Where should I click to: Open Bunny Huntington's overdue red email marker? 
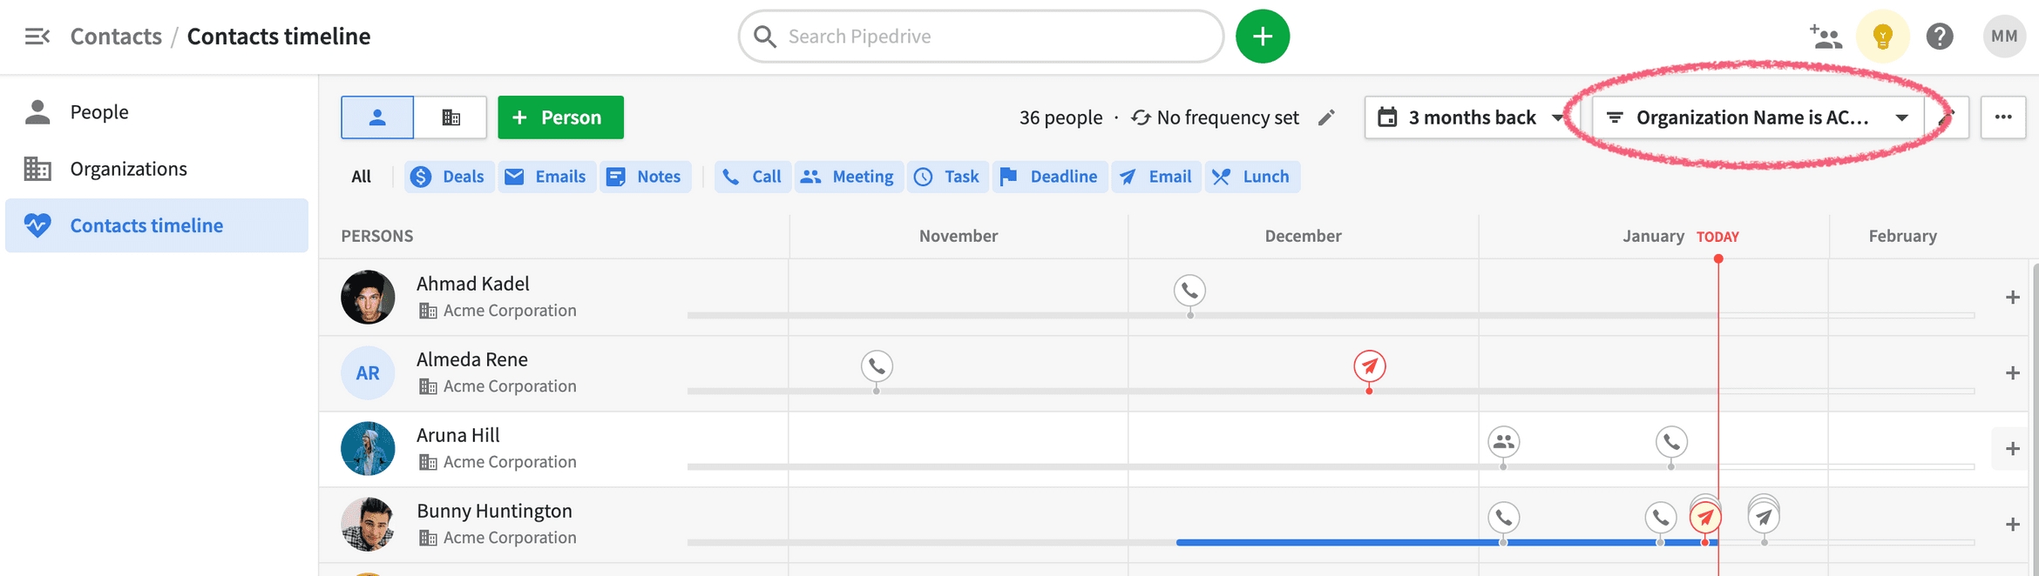pyautogui.click(x=1705, y=518)
